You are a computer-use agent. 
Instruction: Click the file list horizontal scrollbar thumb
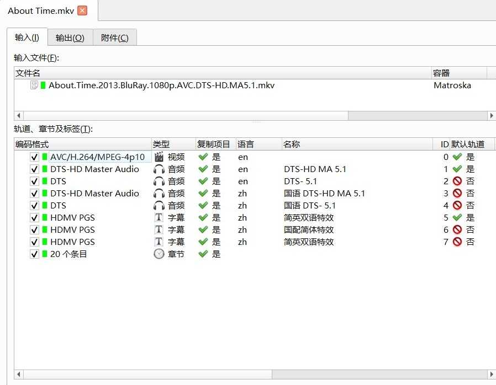186,116
